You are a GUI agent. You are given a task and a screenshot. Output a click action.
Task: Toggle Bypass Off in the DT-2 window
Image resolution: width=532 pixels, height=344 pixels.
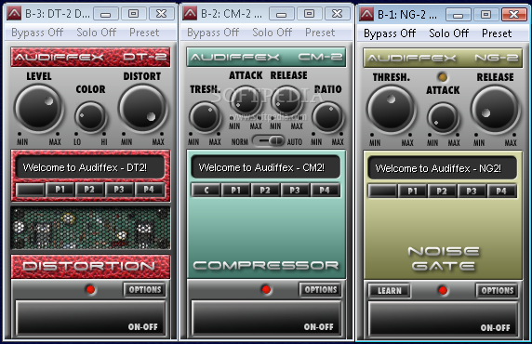pos(37,33)
